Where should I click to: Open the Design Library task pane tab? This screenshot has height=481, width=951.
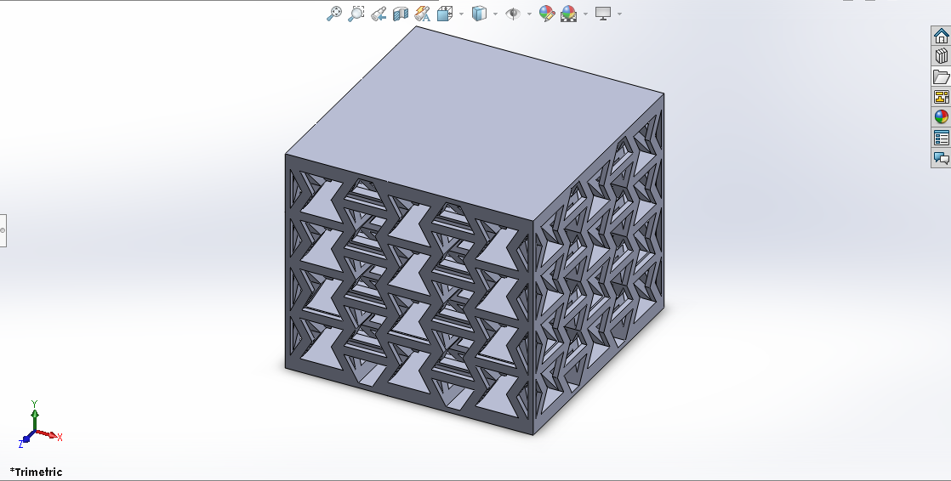point(942,56)
